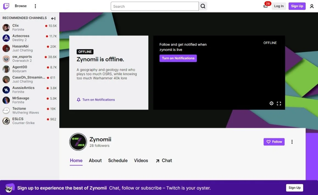Click the Agent00 channel name
This screenshot has height=195, width=318.
[20, 67]
